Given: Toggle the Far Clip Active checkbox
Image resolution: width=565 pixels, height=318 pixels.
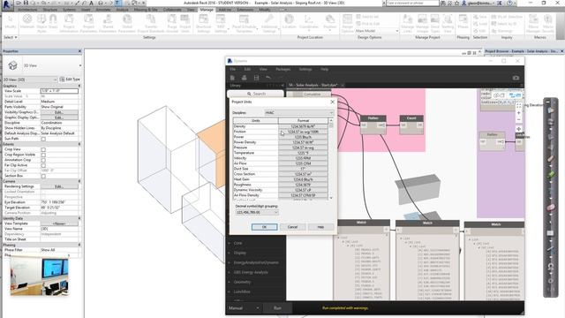Looking at the screenshot, I should click(43, 165).
